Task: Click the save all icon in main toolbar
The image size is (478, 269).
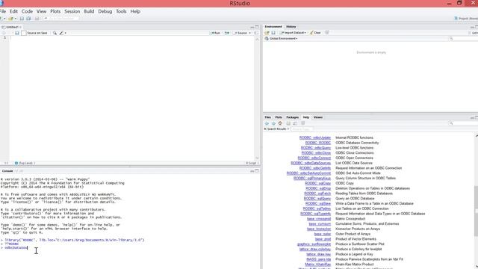Action: pyautogui.click(x=28, y=19)
